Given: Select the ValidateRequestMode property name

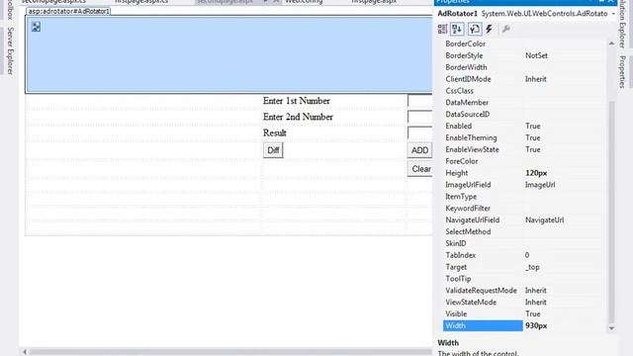Looking at the screenshot, I should (x=481, y=290).
